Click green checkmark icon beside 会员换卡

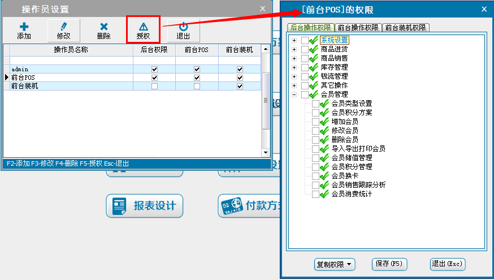click(x=324, y=176)
